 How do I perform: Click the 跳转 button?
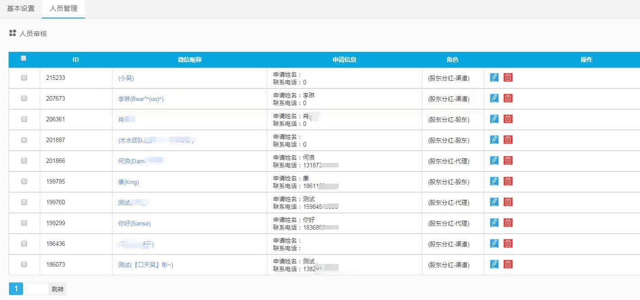click(56, 289)
